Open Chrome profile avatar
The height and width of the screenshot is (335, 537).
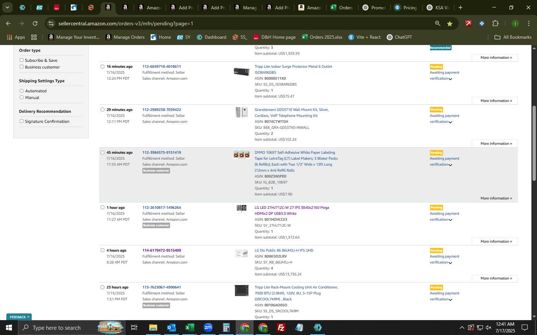tap(515, 23)
